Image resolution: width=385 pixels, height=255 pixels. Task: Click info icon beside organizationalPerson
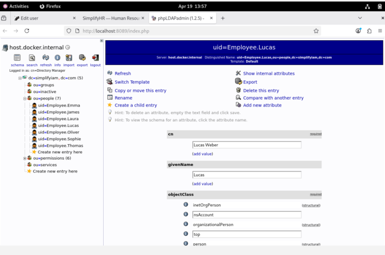click(186, 224)
